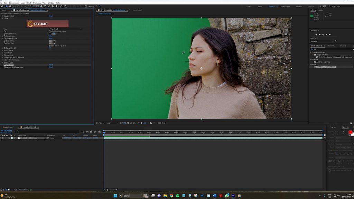This screenshot has height=199, width=354.
Task: Select the Rectangle shape tool
Action: [37, 6]
